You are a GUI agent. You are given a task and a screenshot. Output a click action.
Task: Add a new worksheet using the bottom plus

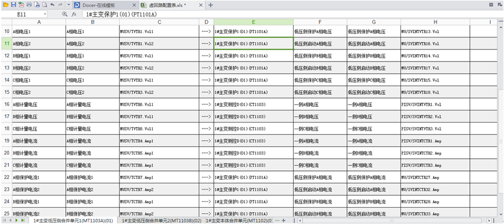283,220
